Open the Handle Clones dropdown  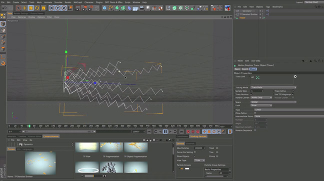coord(261,98)
